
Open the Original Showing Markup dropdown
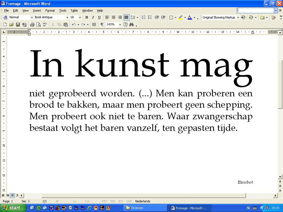click(238, 17)
